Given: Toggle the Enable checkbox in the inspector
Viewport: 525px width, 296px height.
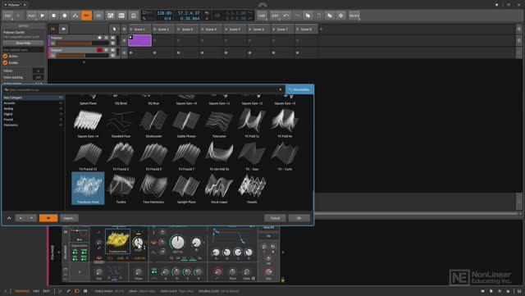Looking at the screenshot, I should tap(5, 62).
